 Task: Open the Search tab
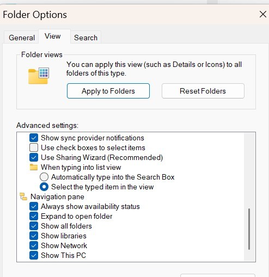click(85, 38)
